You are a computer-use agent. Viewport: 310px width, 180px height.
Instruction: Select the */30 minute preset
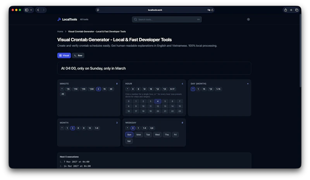pyautogui.click(x=91, y=89)
